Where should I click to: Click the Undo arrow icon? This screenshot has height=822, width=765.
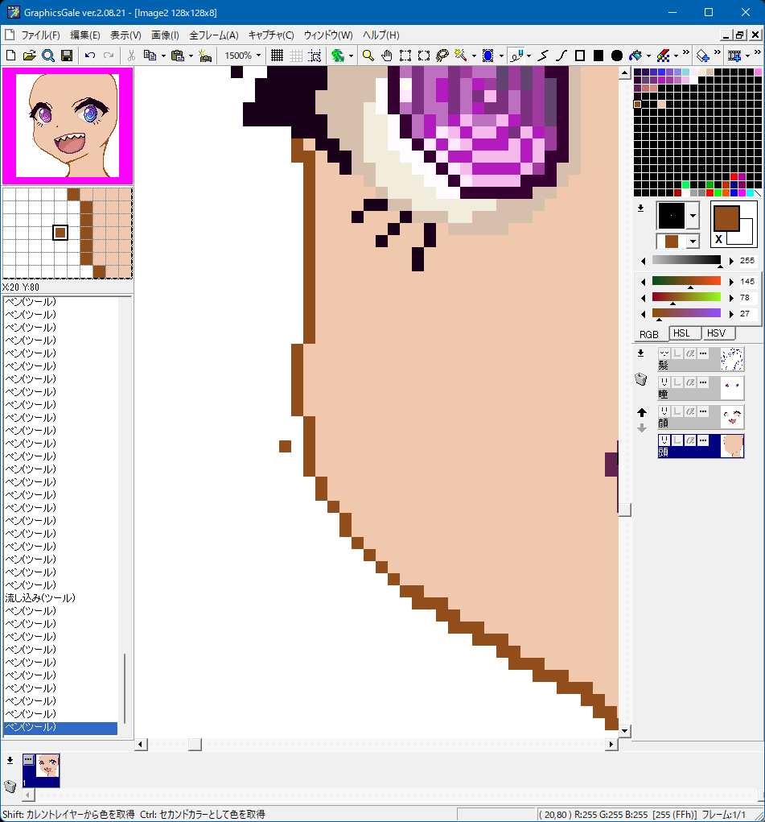89,56
